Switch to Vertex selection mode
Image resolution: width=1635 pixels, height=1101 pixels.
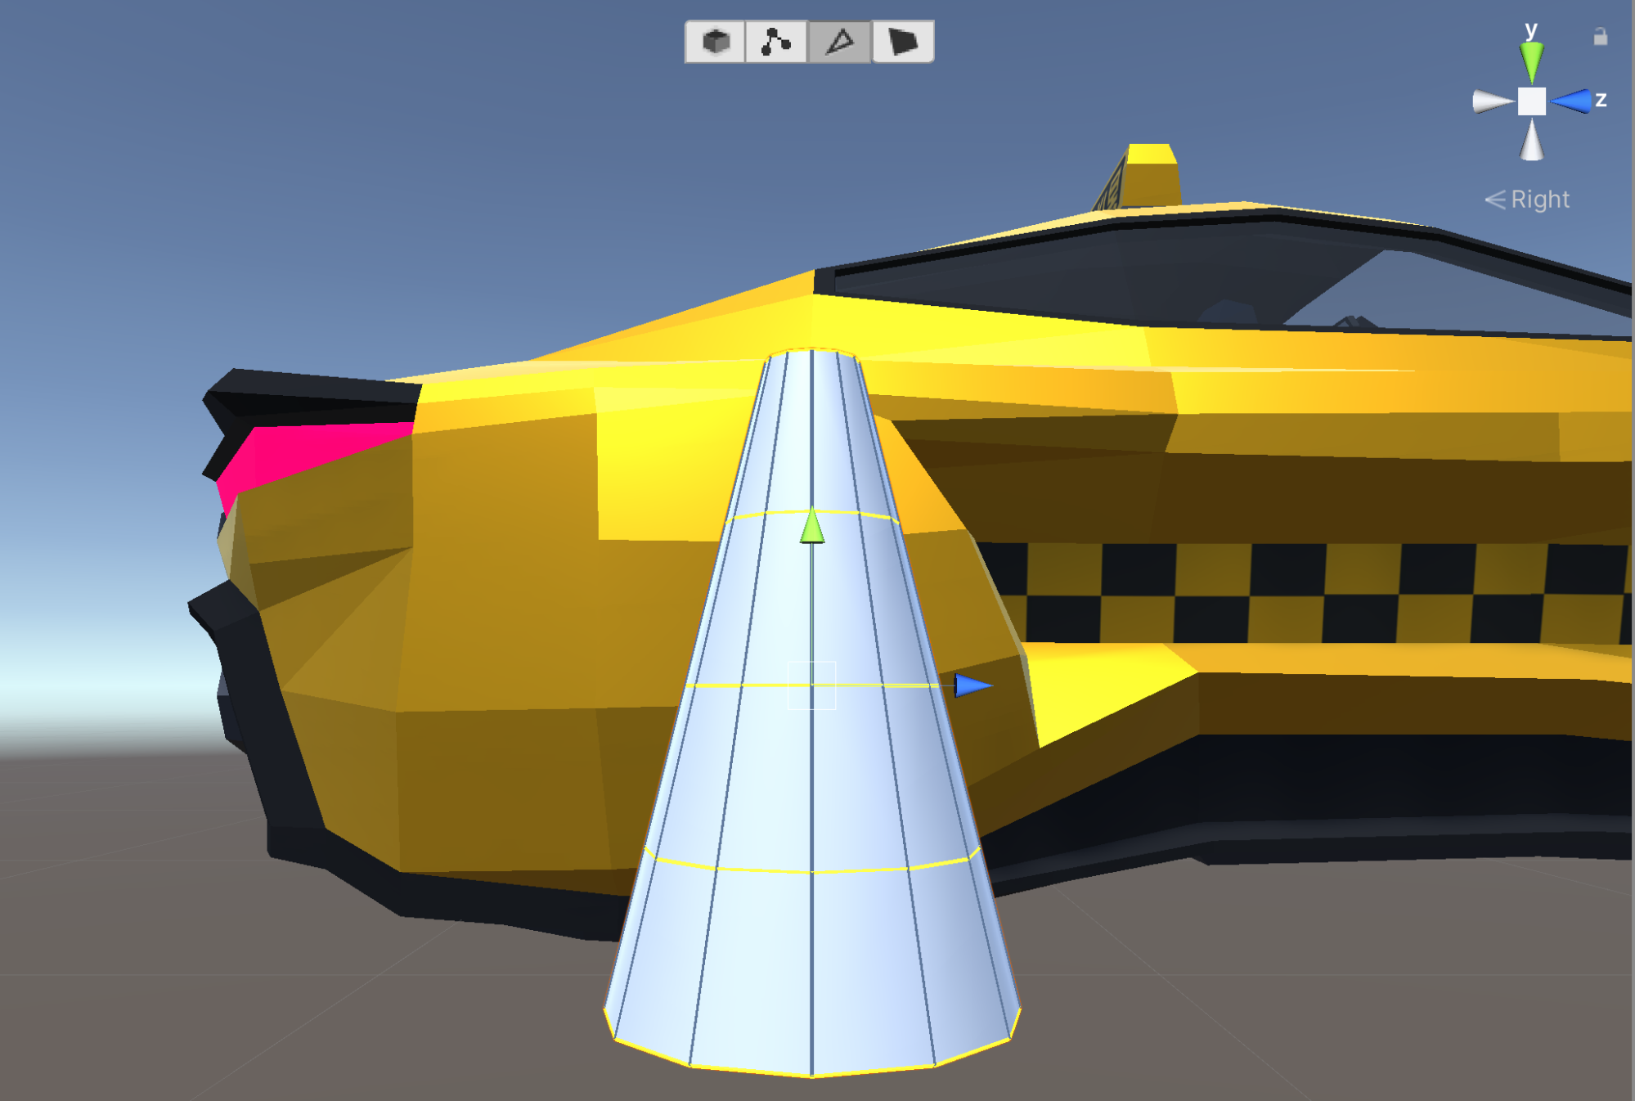(776, 42)
